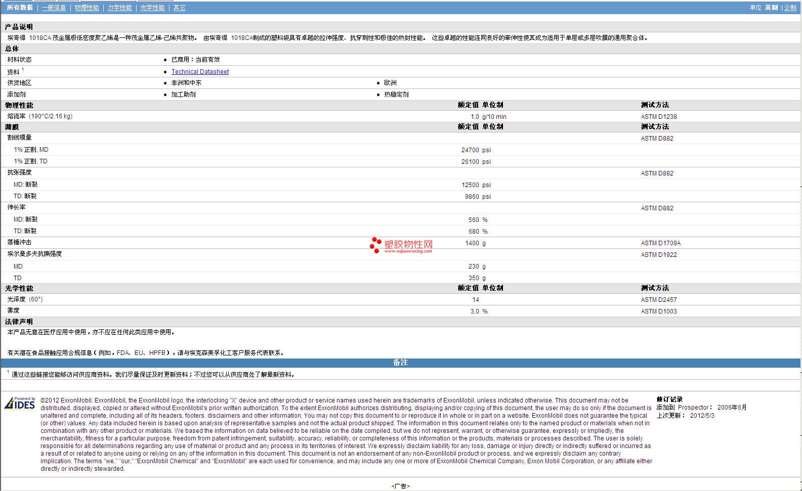Switch units to 公制

point(790,8)
